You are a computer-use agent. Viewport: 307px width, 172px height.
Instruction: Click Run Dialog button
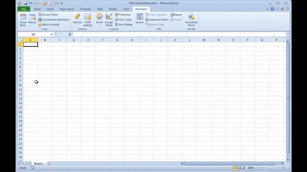pos(124,24)
